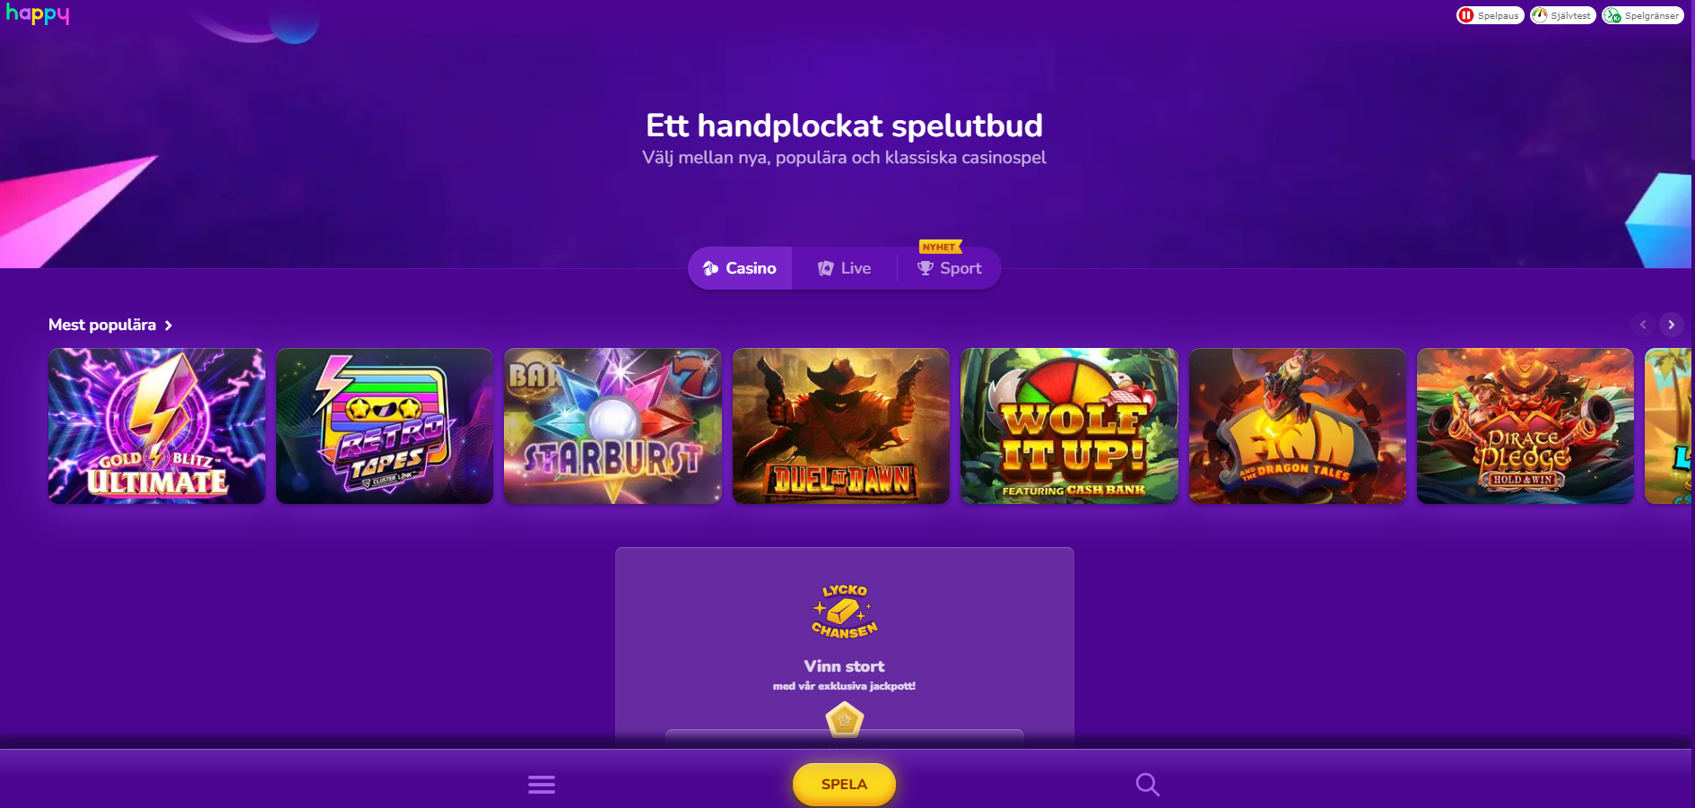Switch to the Live tab
This screenshot has height=808, width=1695.
coord(844,268)
